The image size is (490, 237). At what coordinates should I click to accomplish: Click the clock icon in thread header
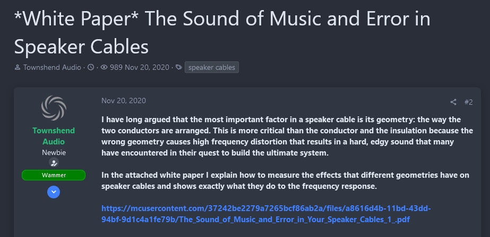tap(91, 68)
